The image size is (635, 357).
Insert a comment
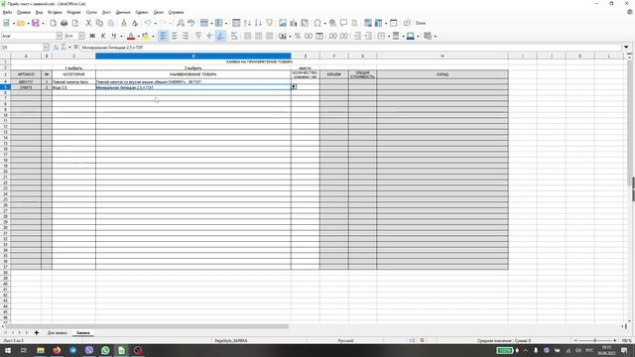tap(343, 23)
